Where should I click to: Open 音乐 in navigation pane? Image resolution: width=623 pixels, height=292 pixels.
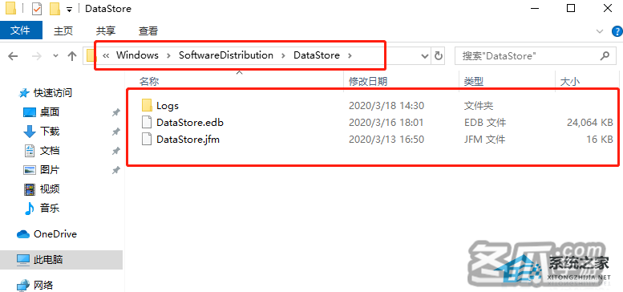(x=50, y=208)
